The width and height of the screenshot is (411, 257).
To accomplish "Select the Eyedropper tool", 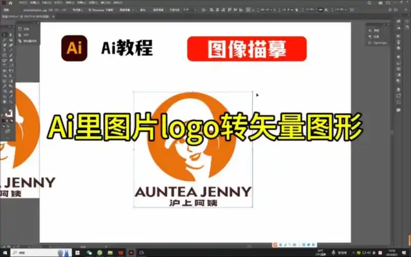I will click(x=5, y=86).
